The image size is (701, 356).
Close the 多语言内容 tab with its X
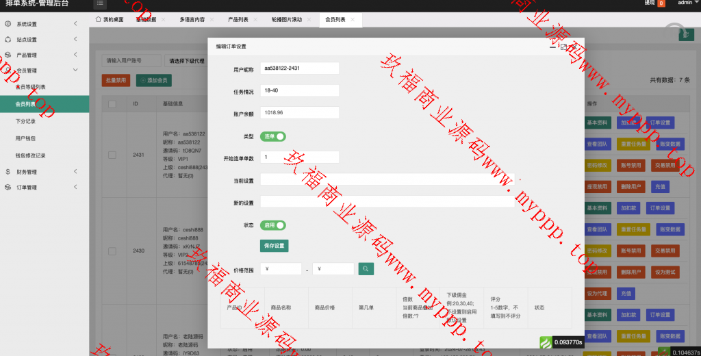pos(210,20)
